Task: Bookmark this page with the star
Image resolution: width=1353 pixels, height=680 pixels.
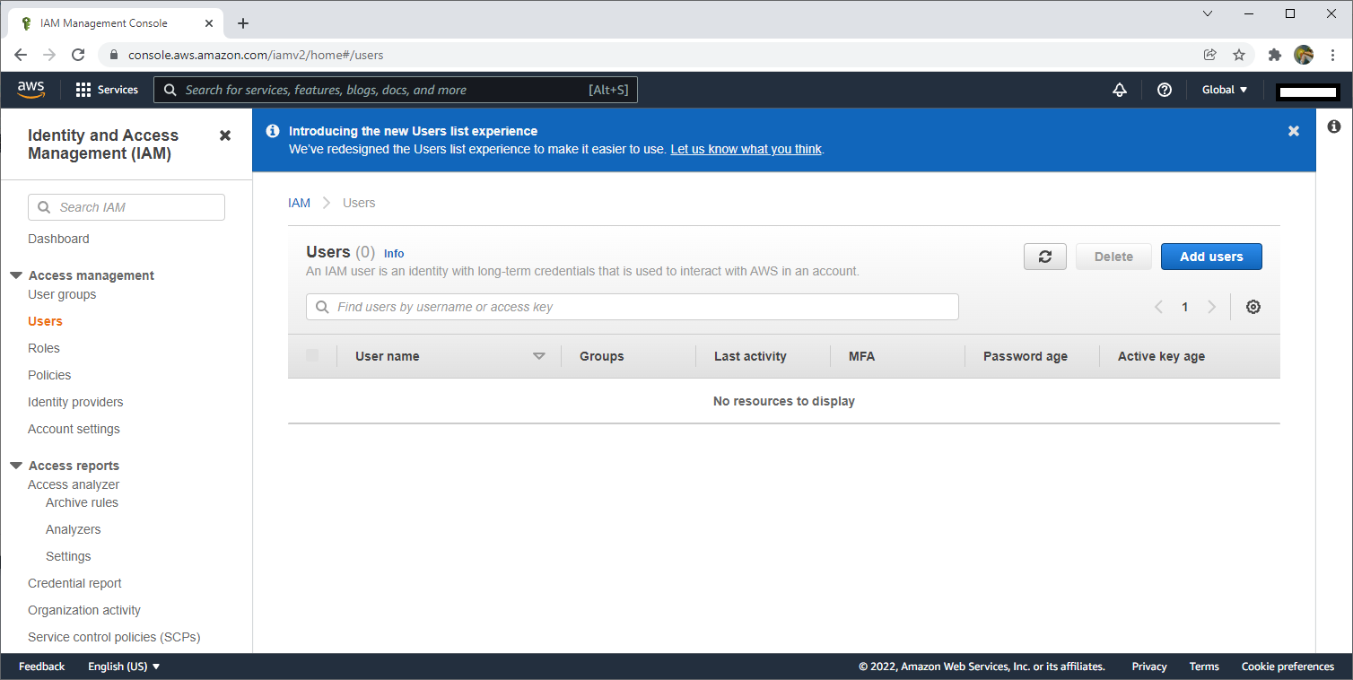Action: (1239, 55)
